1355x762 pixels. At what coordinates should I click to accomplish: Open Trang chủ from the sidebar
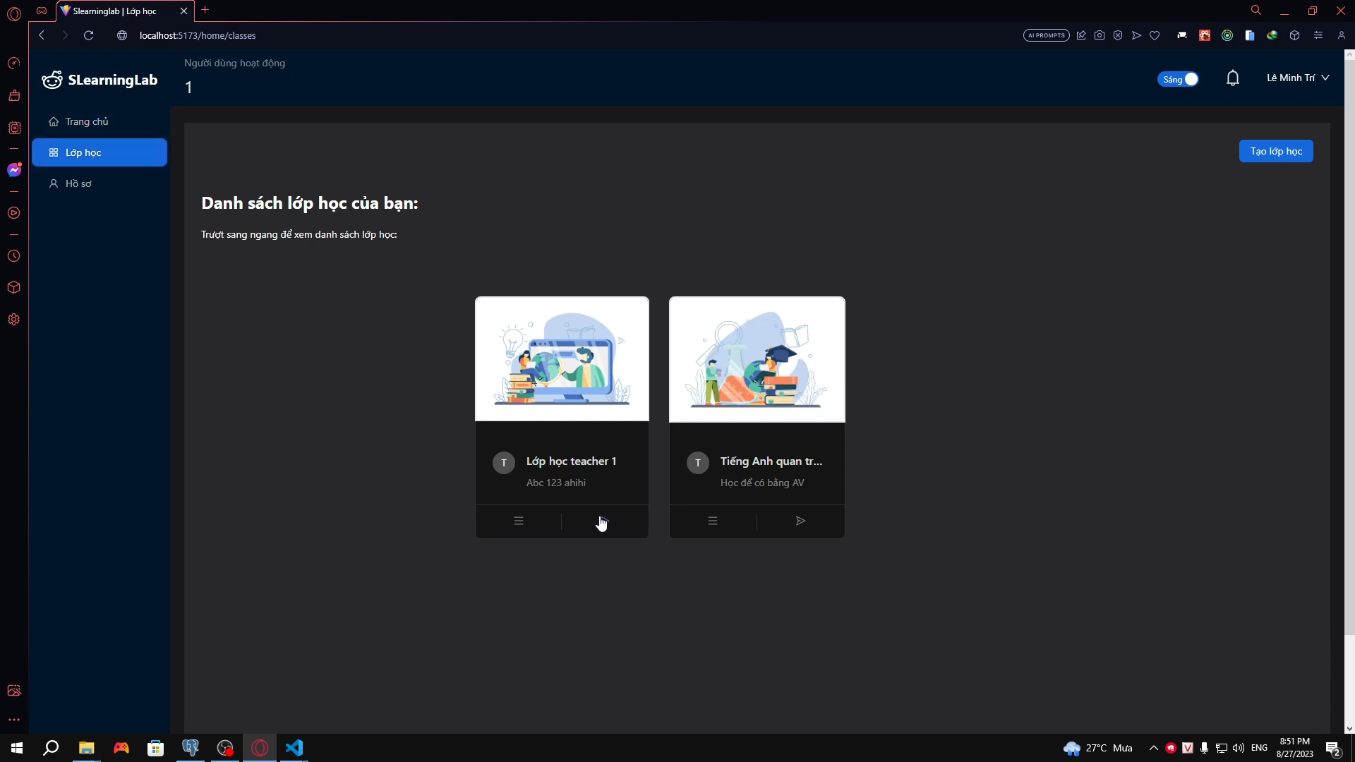click(87, 121)
